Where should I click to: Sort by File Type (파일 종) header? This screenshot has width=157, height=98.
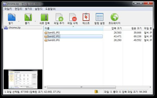pos(147,28)
